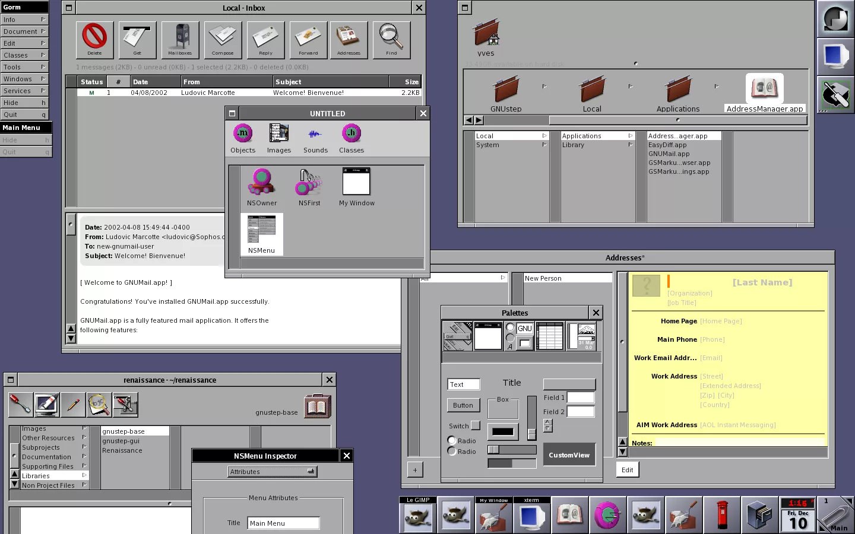This screenshot has width=855, height=534.
Task: Select the lower Radio button in Palettes
Action: (x=452, y=451)
